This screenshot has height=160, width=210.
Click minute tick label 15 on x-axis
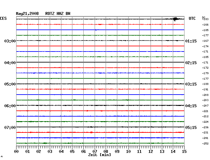click(184, 152)
